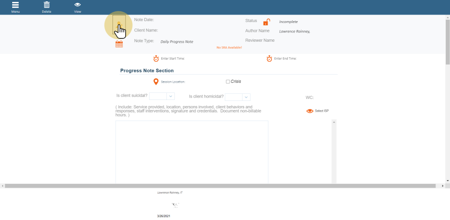Enable the Crisis checkbox
This screenshot has height=220, width=450.
(x=228, y=82)
